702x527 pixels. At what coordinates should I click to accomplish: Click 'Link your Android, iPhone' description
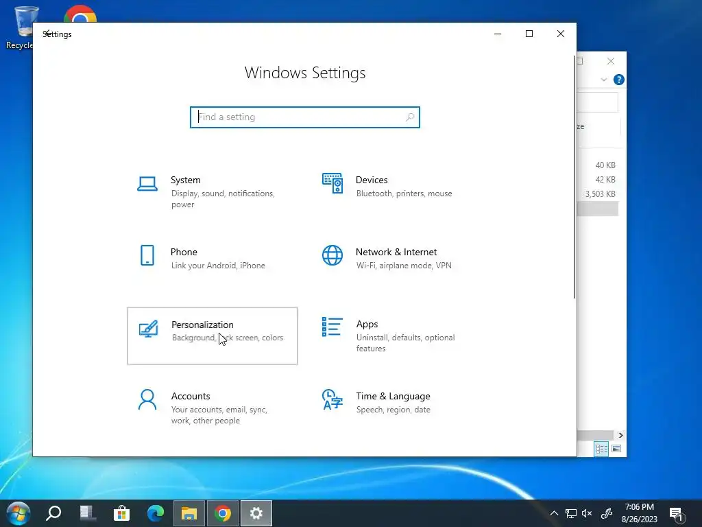[218, 266]
